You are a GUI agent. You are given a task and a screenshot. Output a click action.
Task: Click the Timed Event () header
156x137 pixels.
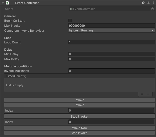79,76
